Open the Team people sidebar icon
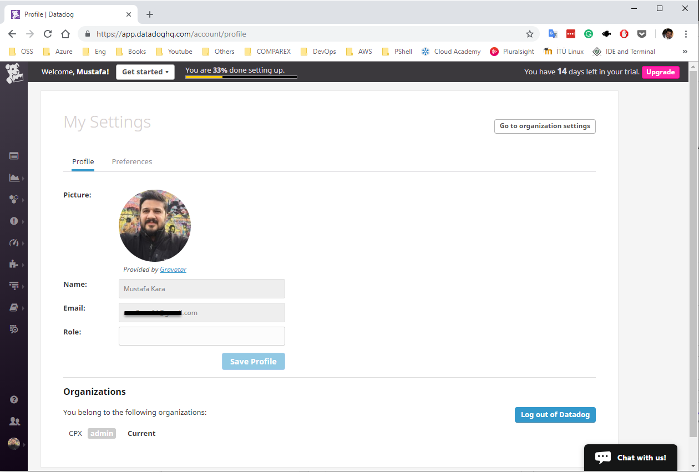This screenshot has height=472, width=699. tap(14, 422)
